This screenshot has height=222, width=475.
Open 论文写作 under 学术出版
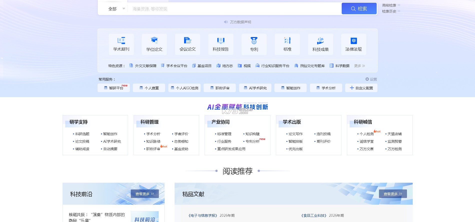[x=296, y=134]
